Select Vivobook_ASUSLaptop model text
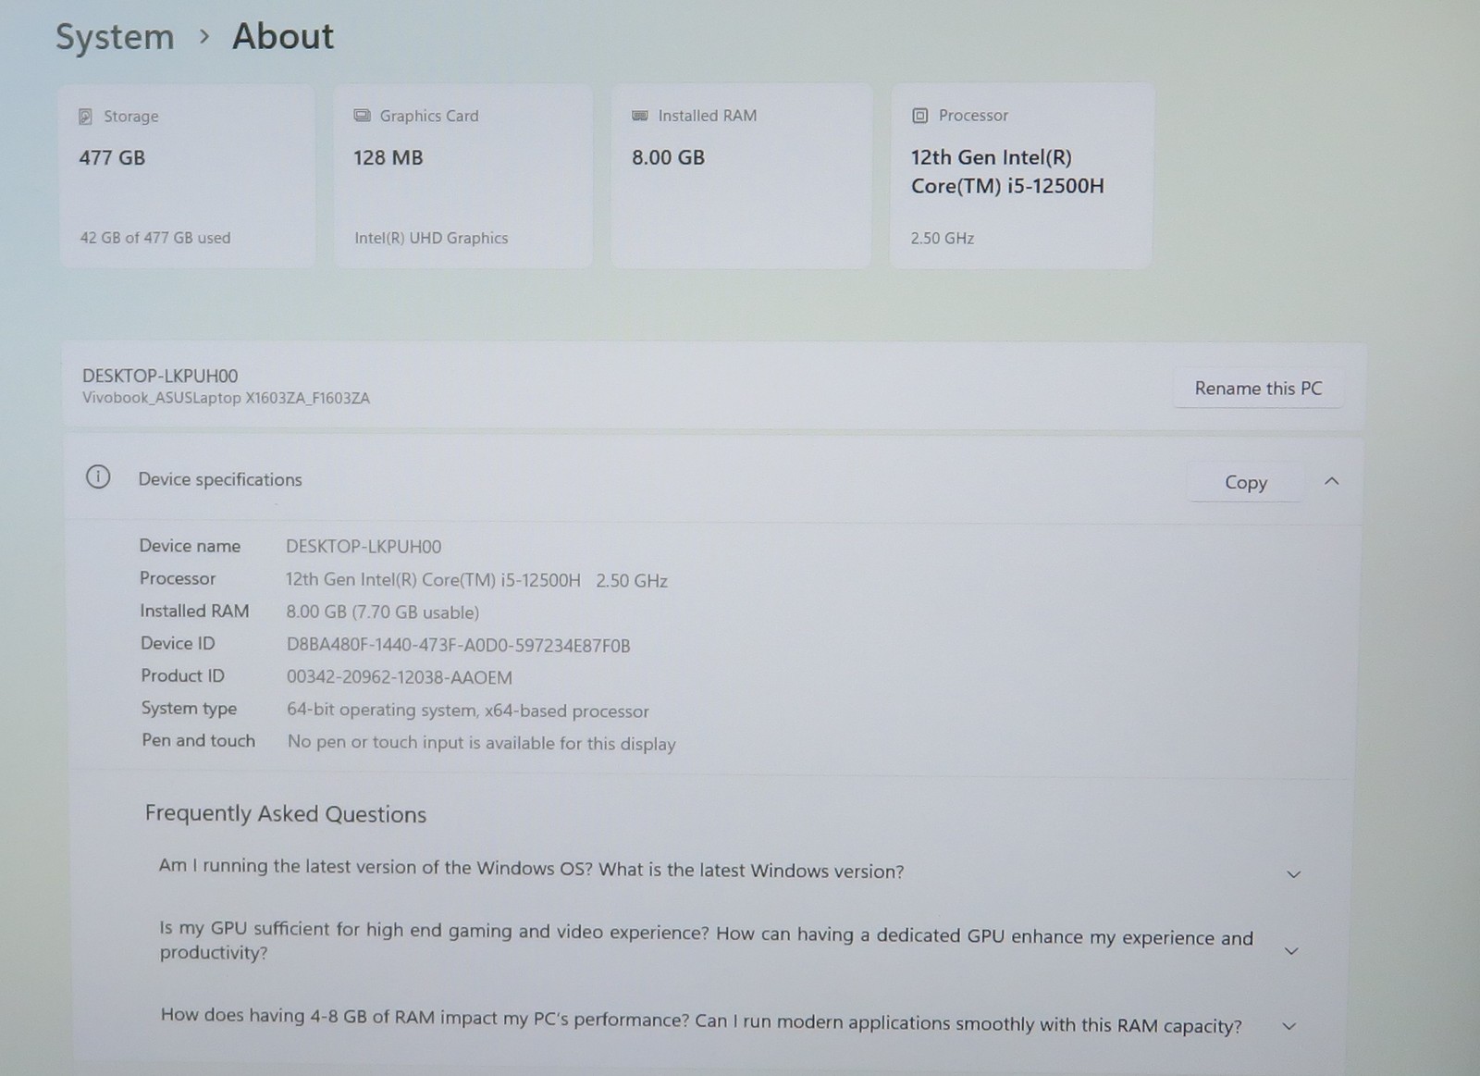Viewport: 1480px width, 1076px height. tap(226, 399)
